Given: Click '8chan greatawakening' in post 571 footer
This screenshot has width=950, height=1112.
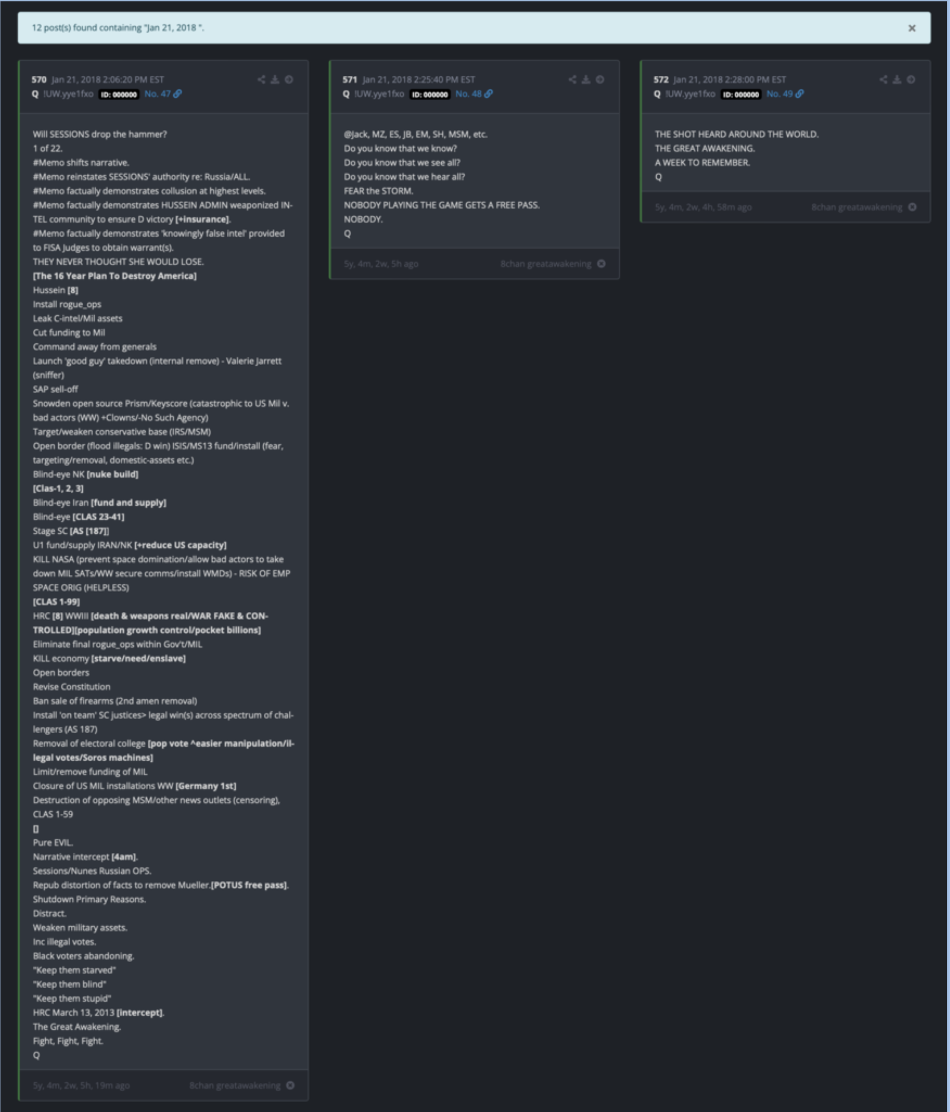Looking at the screenshot, I should 546,263.
